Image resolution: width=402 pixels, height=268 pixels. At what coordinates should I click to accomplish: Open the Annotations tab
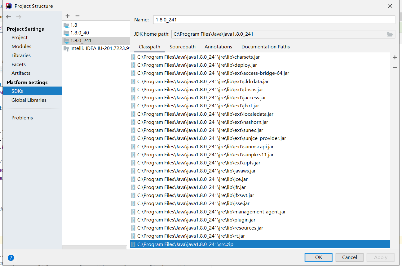pos(218,47)
